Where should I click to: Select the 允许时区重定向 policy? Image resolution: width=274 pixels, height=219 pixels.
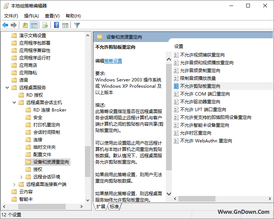(x=196, y=133)
